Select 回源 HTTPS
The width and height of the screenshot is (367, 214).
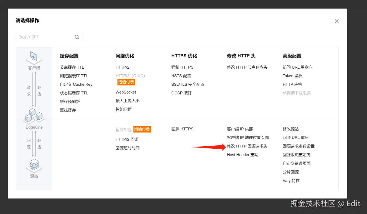[182, 129]
